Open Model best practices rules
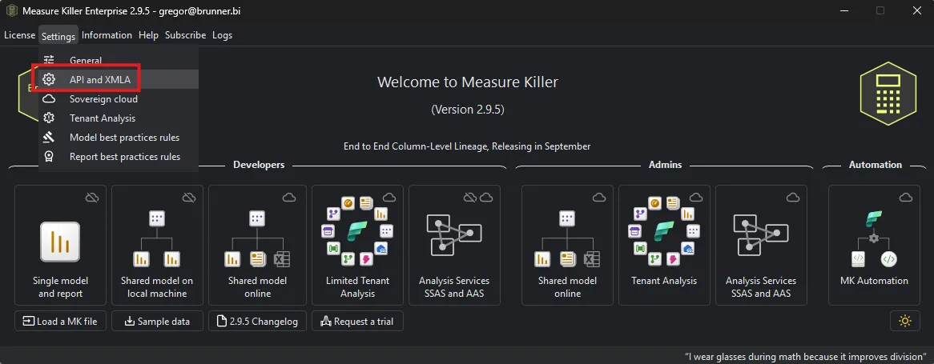Image resolution: width=934 pixels, height=364 pixels. (x=119, y=138)
